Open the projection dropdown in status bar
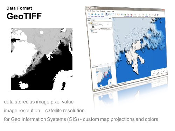The height and width of the screenshot is (131, 175). 100,89
